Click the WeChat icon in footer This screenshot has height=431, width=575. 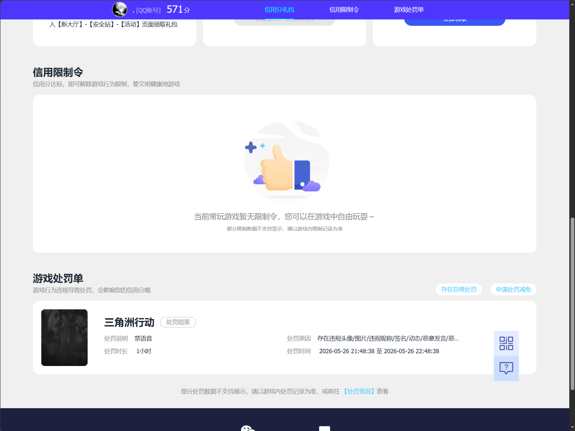coord(248,428)
